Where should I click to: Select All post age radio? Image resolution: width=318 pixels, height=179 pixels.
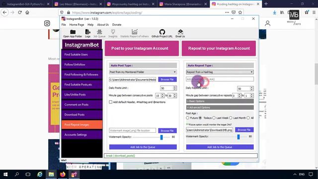click(x=248, y=118)
